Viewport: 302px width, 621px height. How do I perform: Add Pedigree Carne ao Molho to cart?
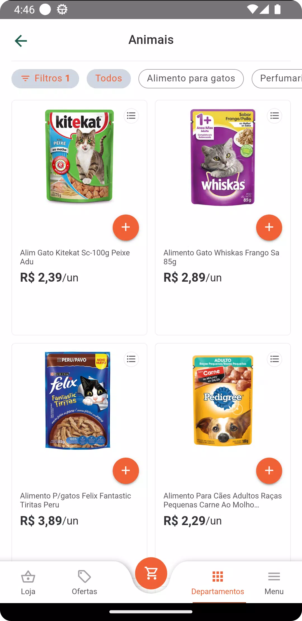269,471
